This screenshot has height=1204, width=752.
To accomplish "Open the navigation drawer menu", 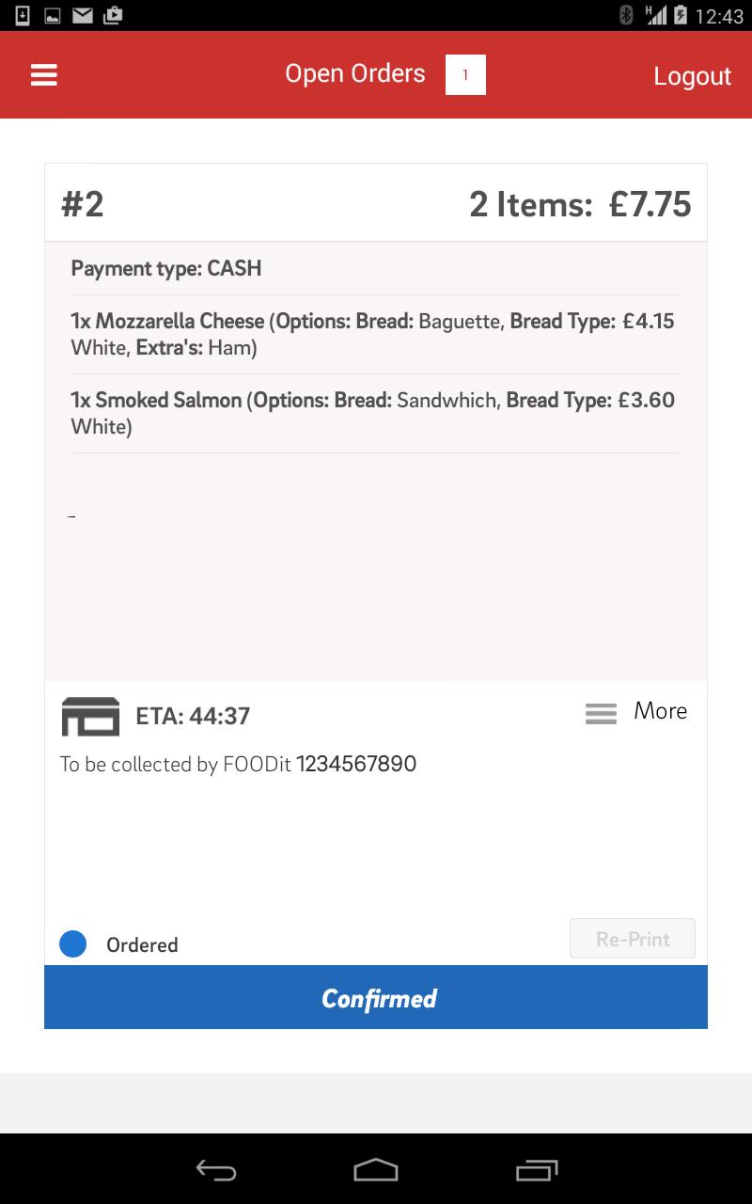I will (43, 74).
